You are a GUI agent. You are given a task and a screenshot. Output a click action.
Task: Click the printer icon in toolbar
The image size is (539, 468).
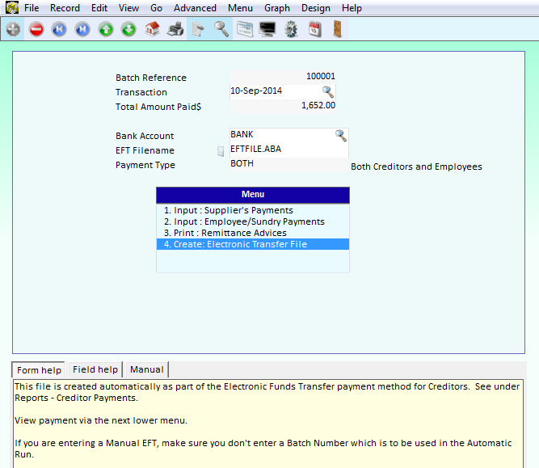(x=175, y=29)
